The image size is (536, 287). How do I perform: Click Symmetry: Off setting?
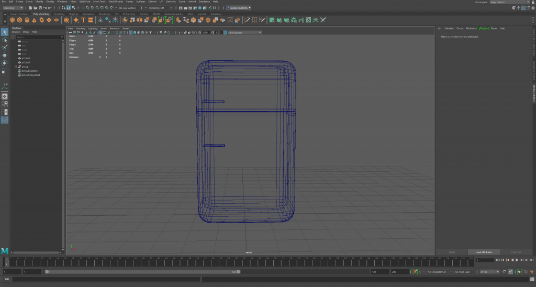pyautogui.click(x=157, y=8)
